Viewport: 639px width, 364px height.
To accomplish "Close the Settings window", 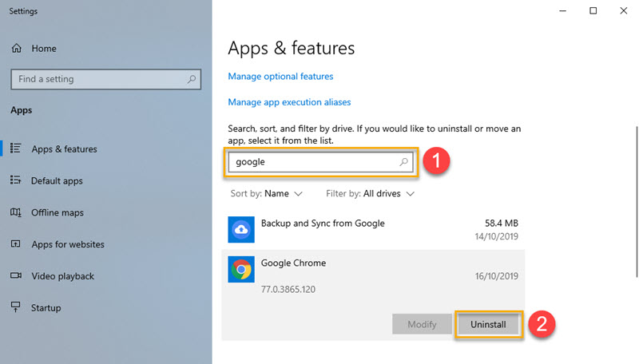I will (x=624, y=11).
